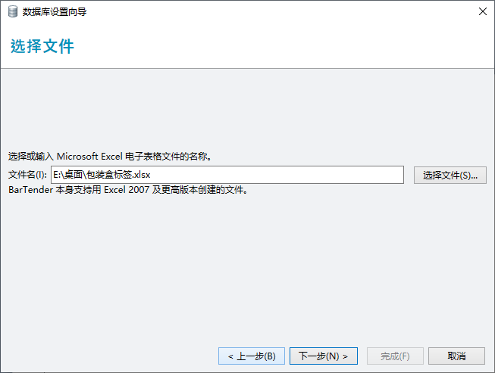495x373 pixels.
Task: Click the BarTender Excel 2007 support note
Action: 128,190
